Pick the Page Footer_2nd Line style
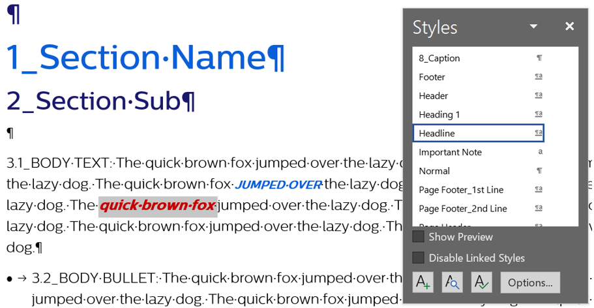594x308 pixels. (x=463, y=209)
